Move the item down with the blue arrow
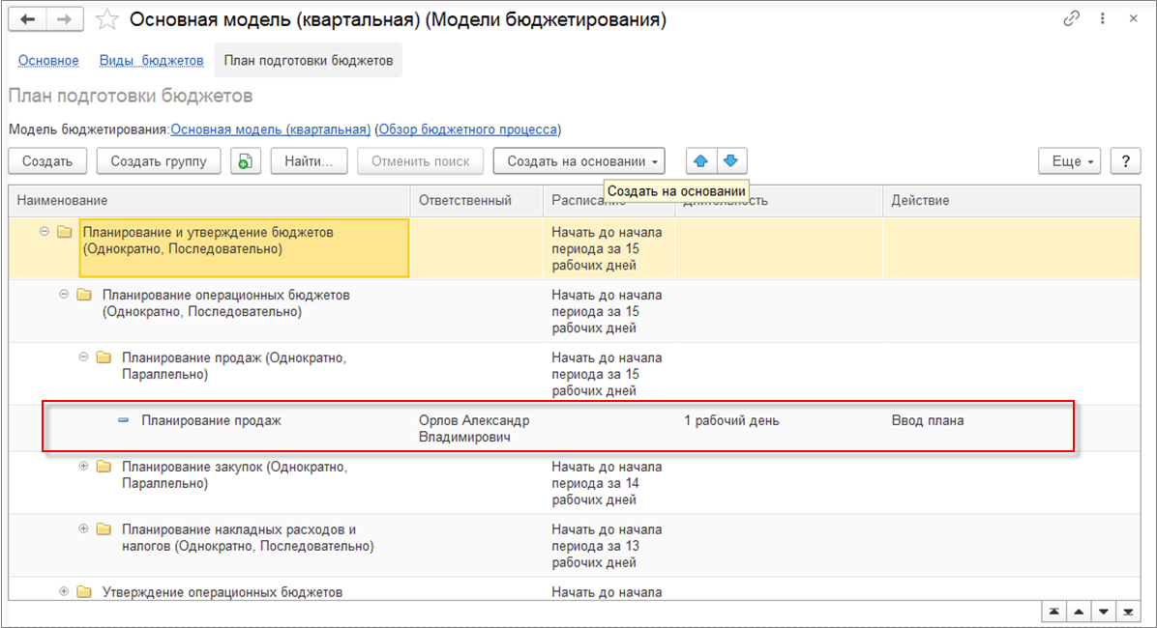Screen dimensions: 1157x628 (731, 161)
